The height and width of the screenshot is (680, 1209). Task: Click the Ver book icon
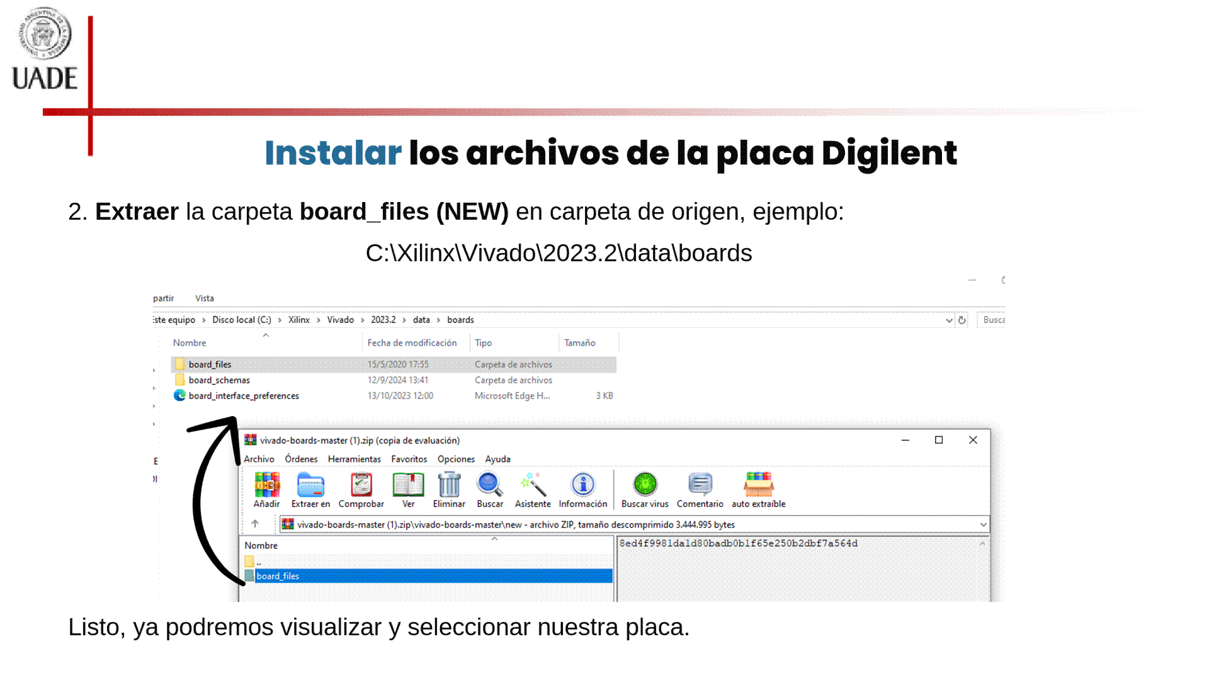pos(408,485)
